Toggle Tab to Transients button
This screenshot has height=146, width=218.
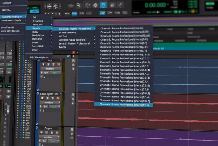pos(67,13)
